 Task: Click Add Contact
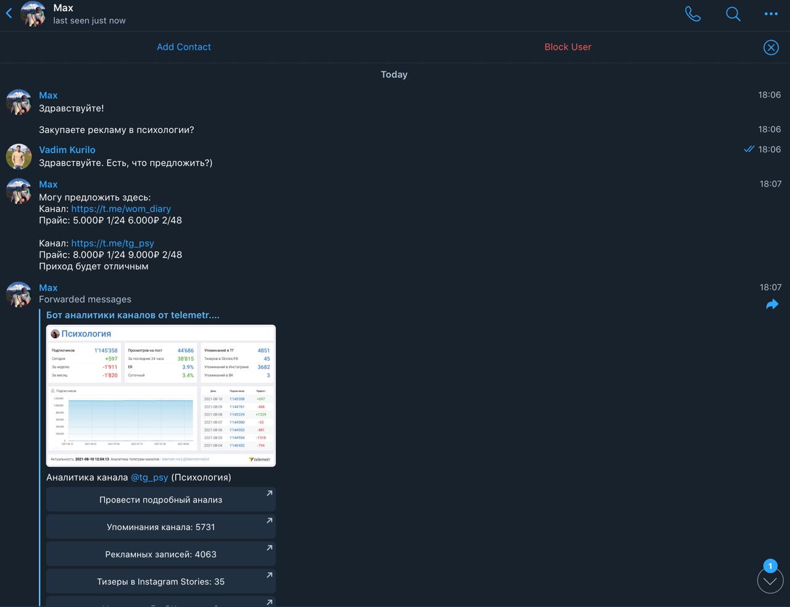[x=184, y=47]
